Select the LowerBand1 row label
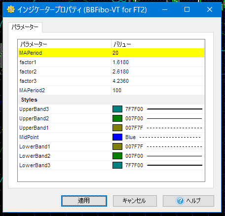Image resolution: width=225 pixels, height=216 pixels. coord(35,146)
